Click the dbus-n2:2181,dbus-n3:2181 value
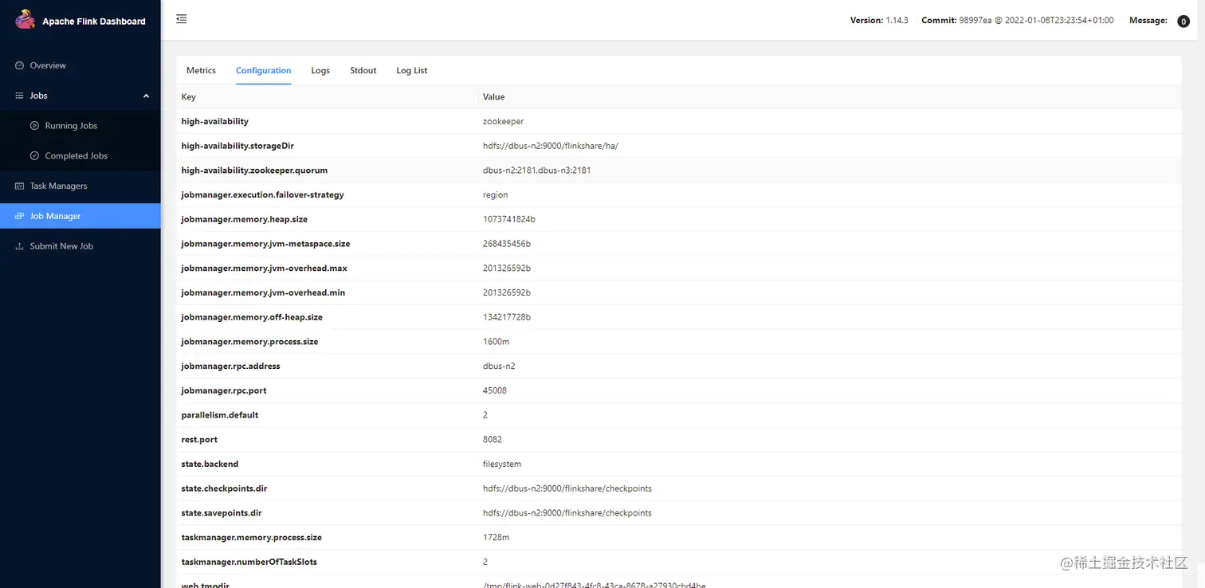Image resolution: width=1205 pixels, height=588 pixels. click(537, 171)
